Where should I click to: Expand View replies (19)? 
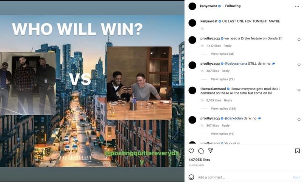click(222, 134)
